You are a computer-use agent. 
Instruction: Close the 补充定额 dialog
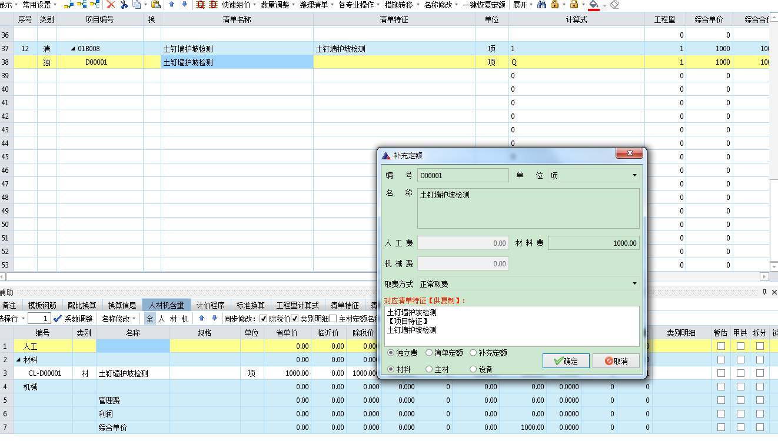(629, 153)
